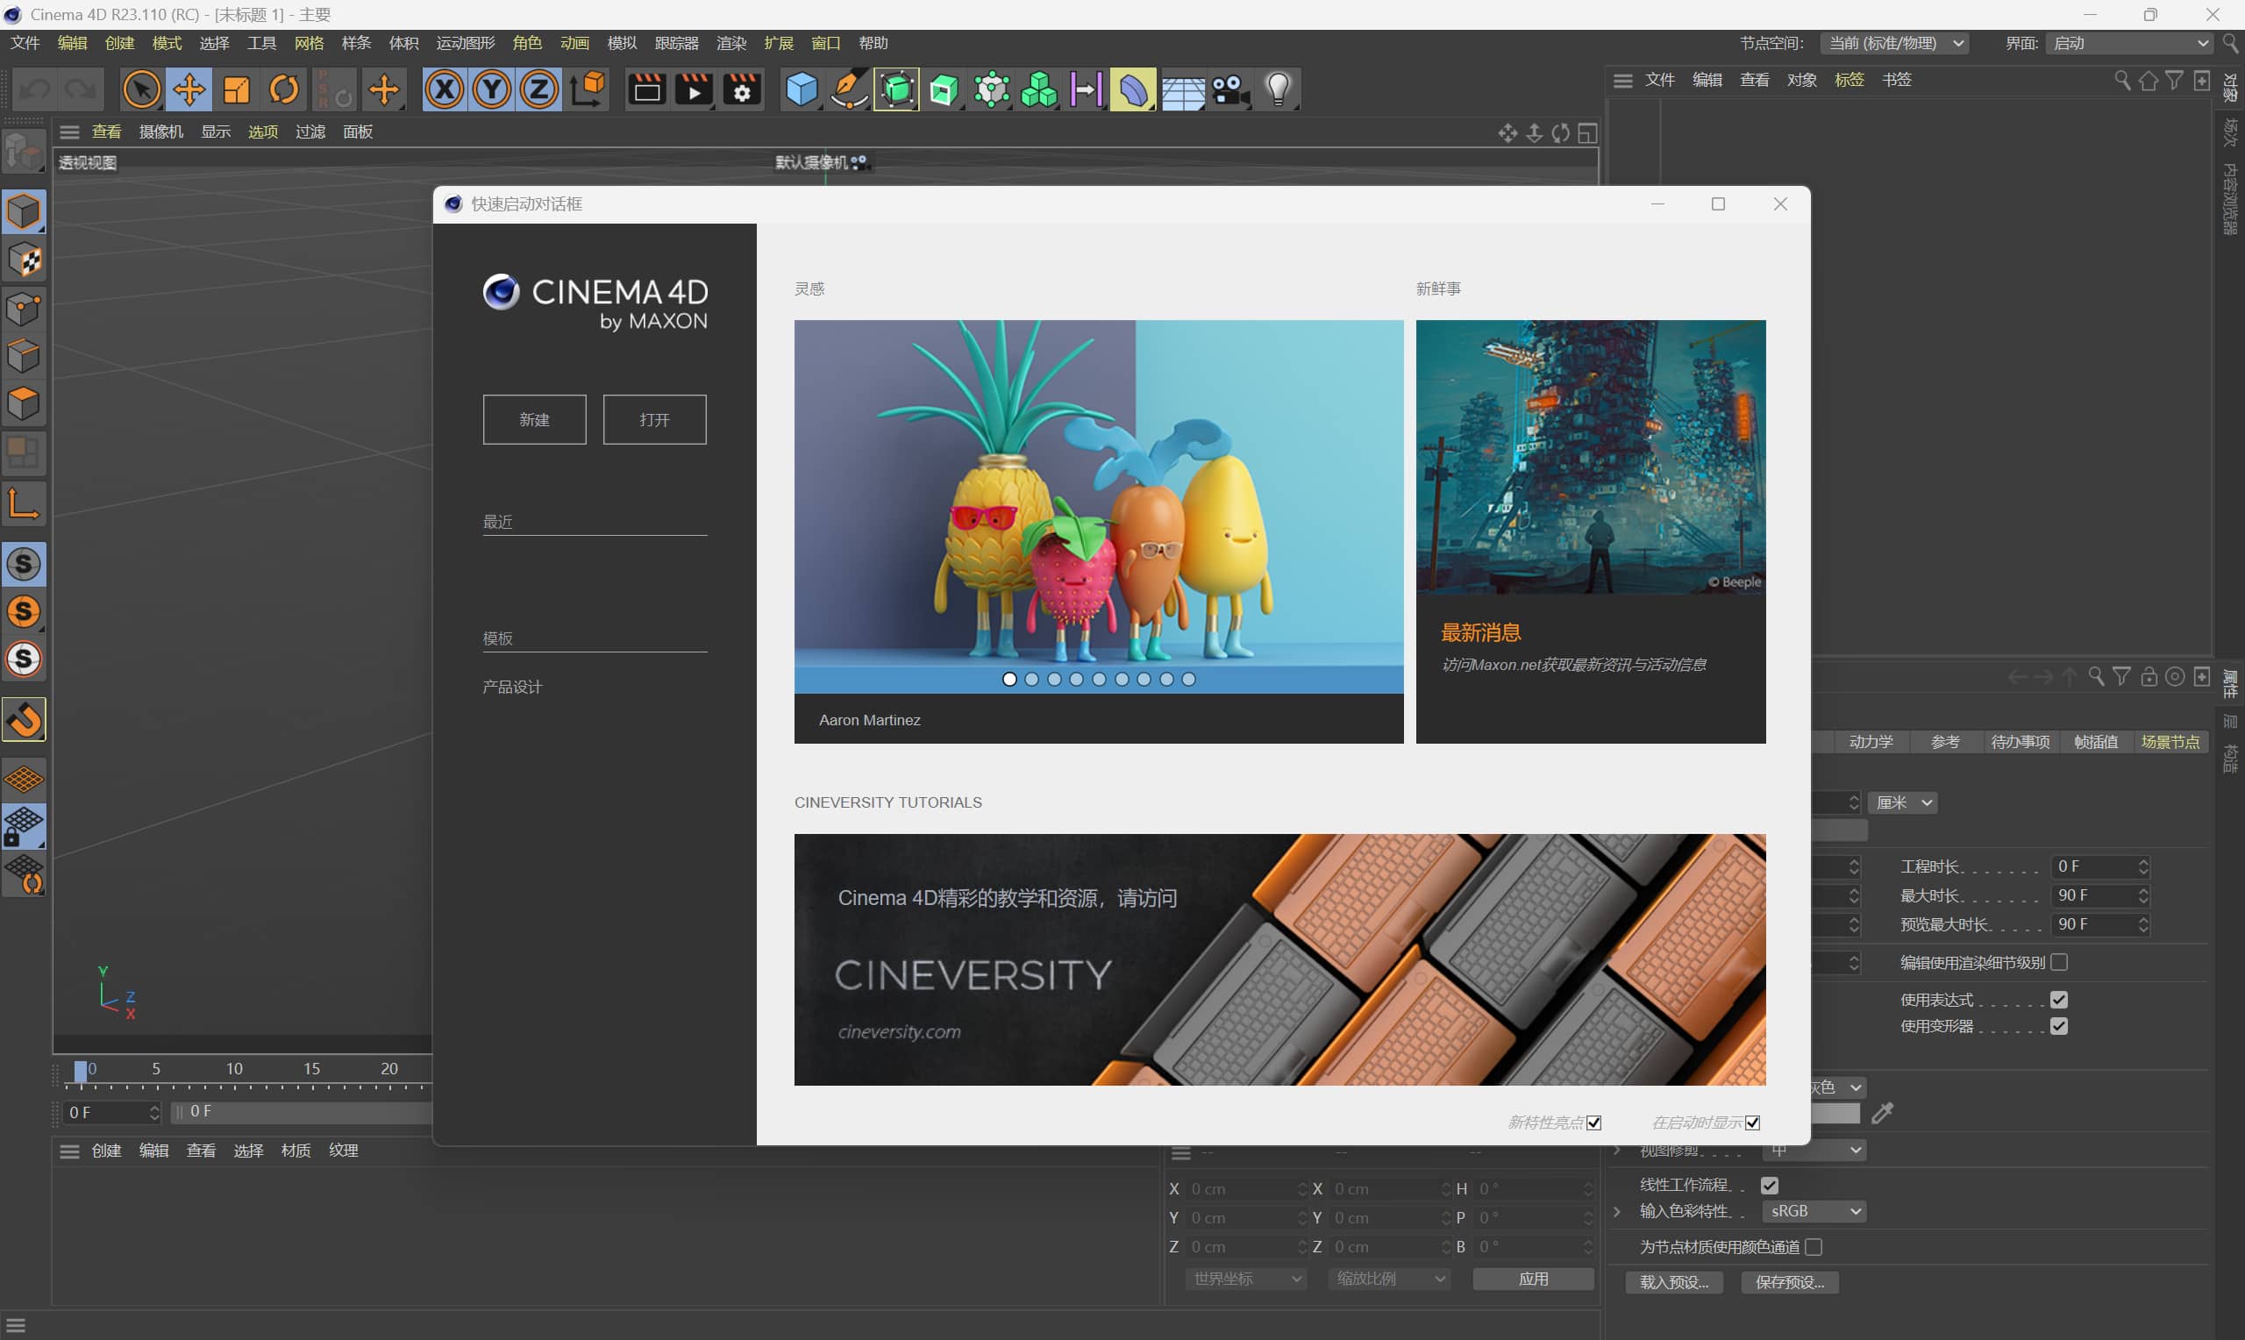The width and height of the screenshot is (2245, 1340).
Task: Open the 缩放比例 dropdown
Action: [1389, 1279]
